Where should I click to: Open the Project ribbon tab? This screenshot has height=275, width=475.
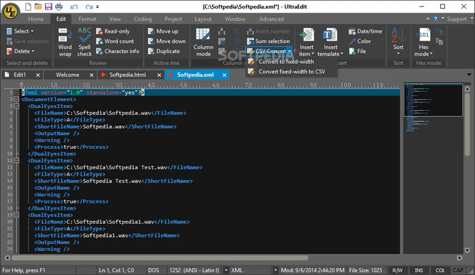(173, 19)
